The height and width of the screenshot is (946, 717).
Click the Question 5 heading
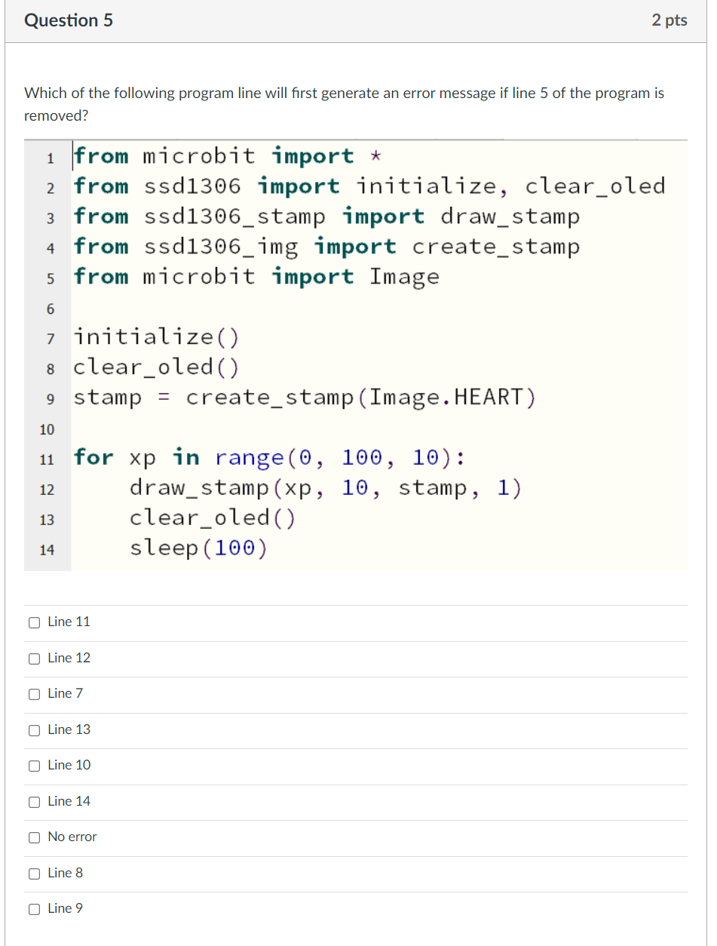tap(69, 20)
